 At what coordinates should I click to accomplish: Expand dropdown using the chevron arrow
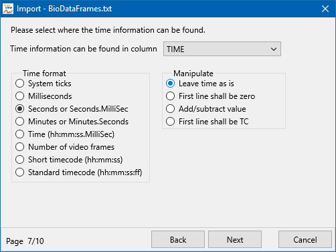coord(274,49)
